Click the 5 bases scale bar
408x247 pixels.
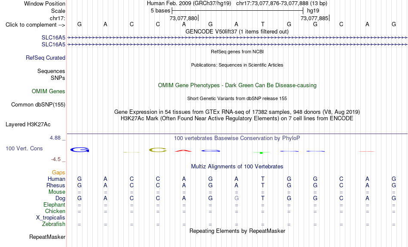pyautogui.click(x=237, y=11)
